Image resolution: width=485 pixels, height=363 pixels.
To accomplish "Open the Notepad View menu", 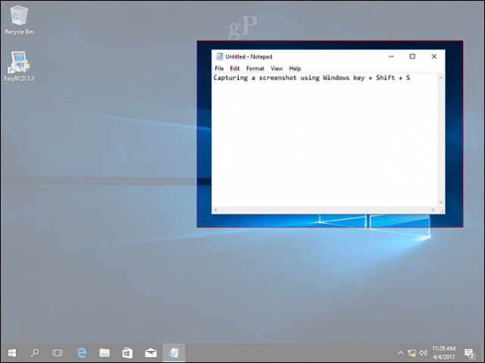I will click(x=277, y=69).
